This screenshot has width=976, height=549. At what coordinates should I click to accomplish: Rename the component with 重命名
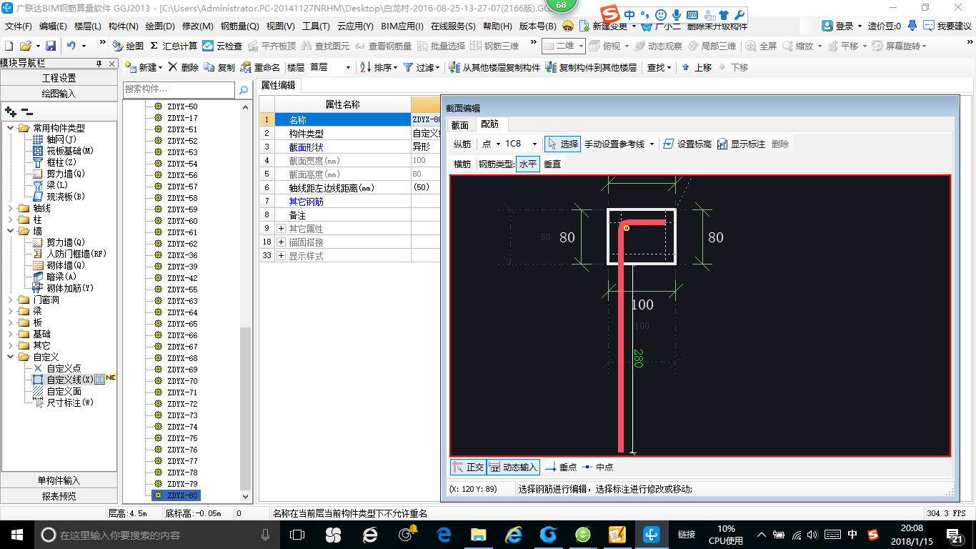point(260,67)
